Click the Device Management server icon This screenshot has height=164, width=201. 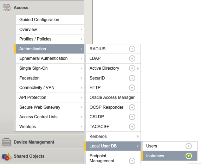coord(6,142)
